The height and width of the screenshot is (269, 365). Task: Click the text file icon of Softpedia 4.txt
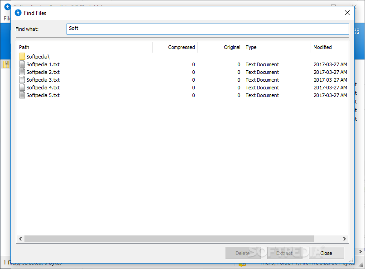pos(22,87)
